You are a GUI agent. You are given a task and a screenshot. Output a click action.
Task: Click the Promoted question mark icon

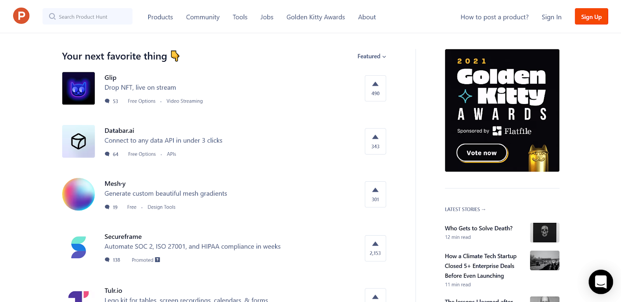[158, 260]
